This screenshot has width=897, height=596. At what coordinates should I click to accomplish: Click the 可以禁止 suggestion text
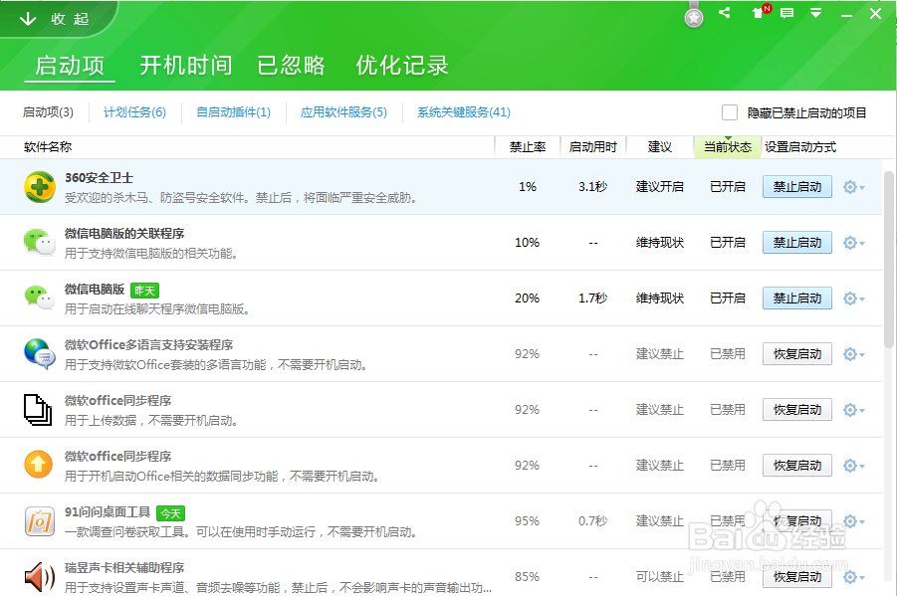(x=660, y=576)
